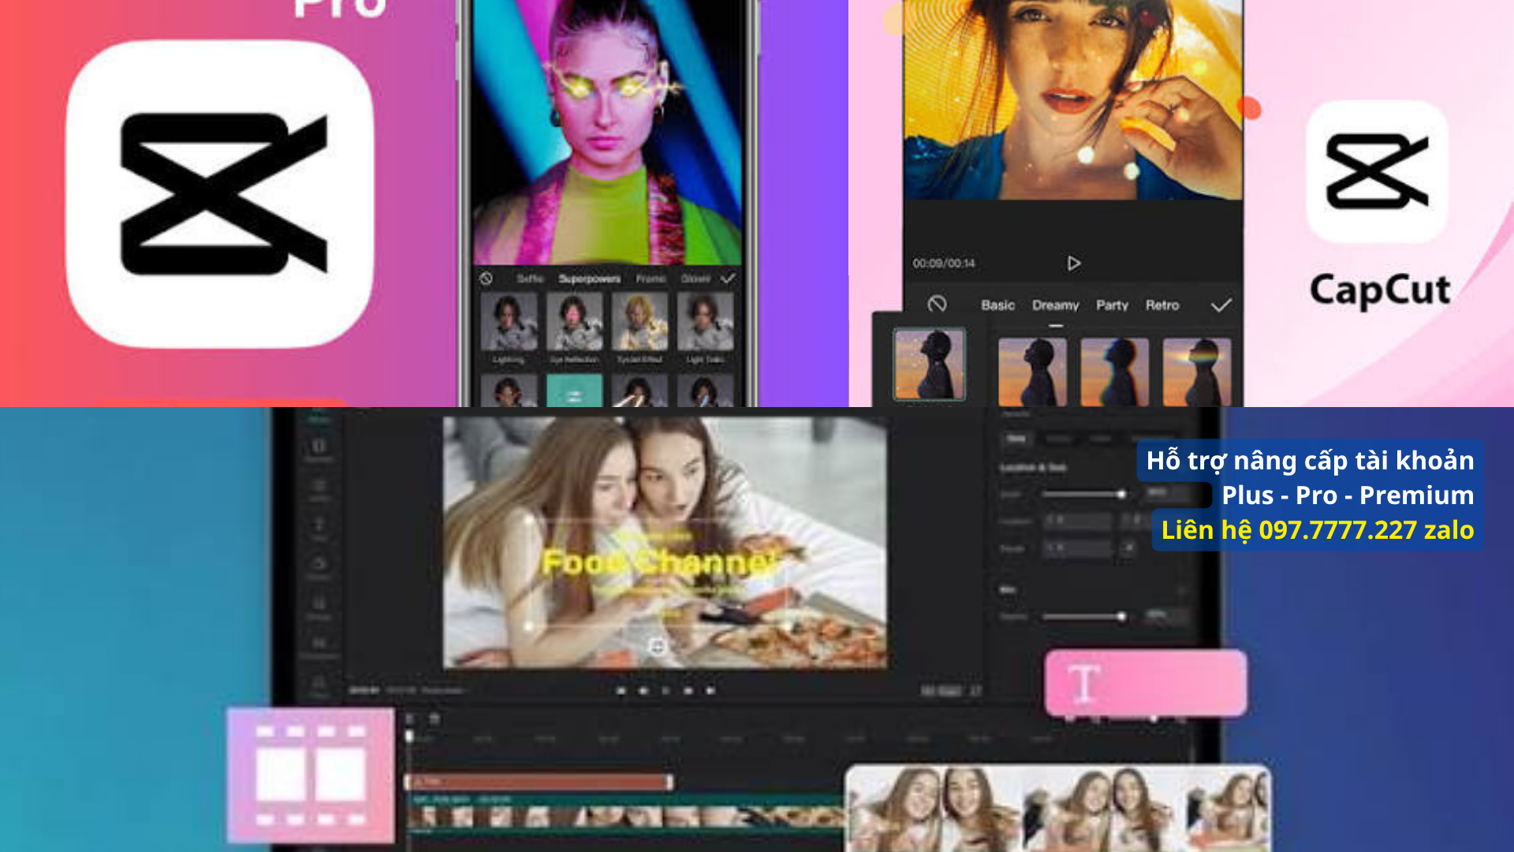The image size is (1514, 852).
Task: Switch to the Dreamy filter tab
Action: 1055,305
